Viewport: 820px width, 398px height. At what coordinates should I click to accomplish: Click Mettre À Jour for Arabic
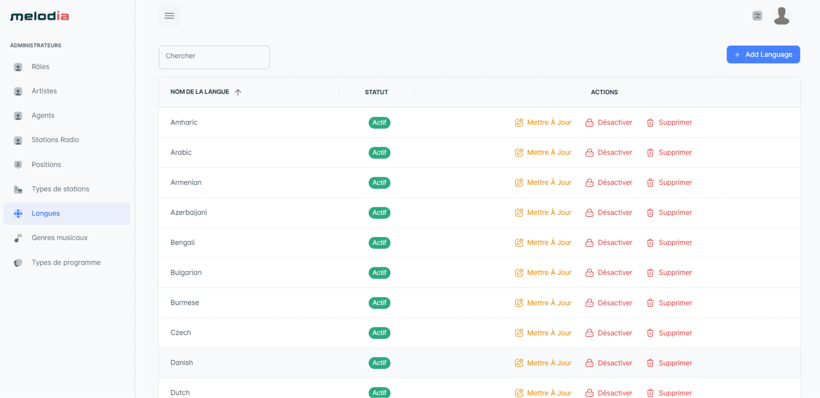coord(549,152)
